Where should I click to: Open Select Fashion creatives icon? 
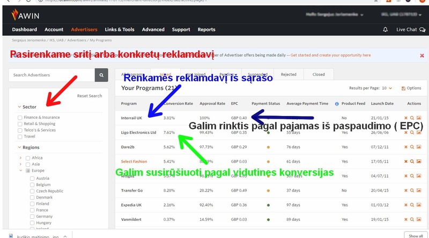[x=419, y=162]
